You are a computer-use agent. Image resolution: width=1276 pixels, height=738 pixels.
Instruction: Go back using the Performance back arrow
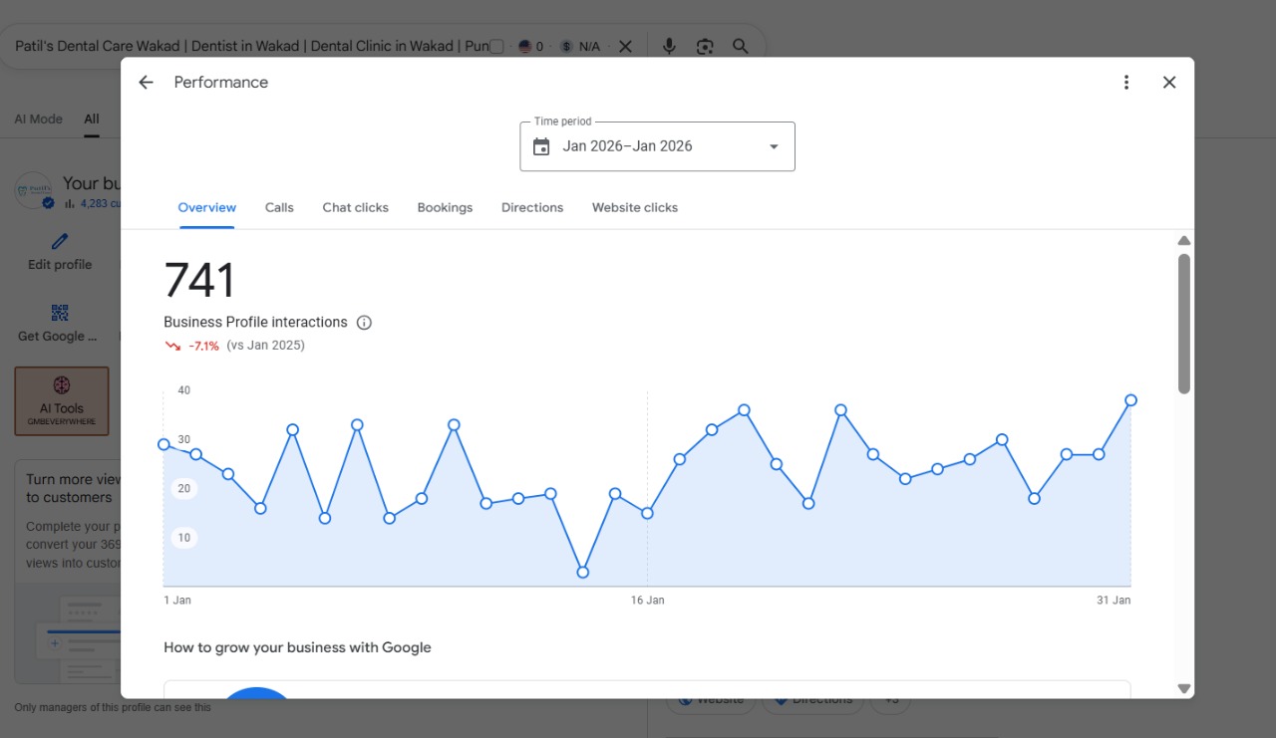(x=146, y=83)
